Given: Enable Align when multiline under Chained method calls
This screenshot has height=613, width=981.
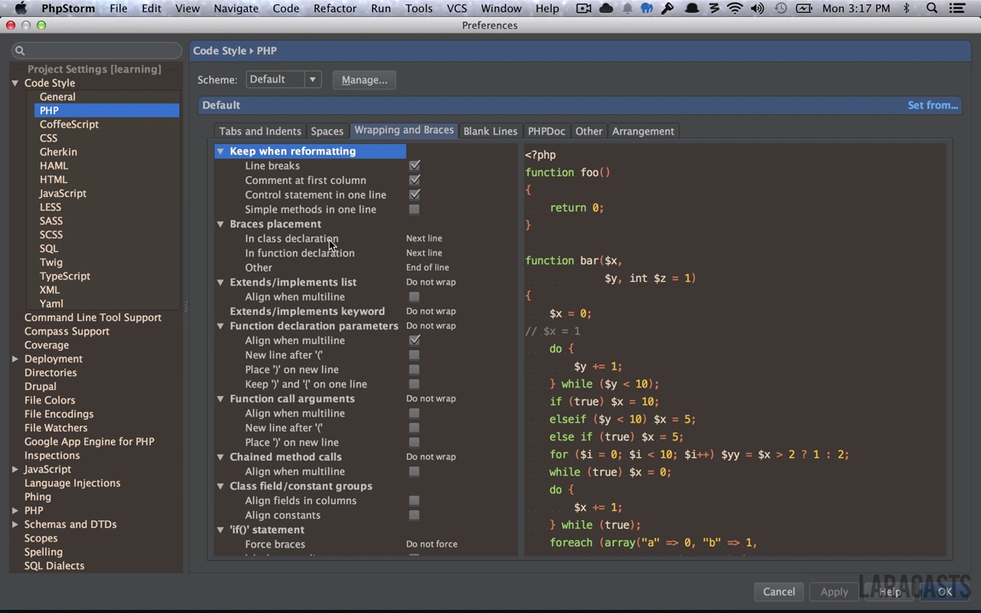Looking at the screenshot, I should pos(414,472).
